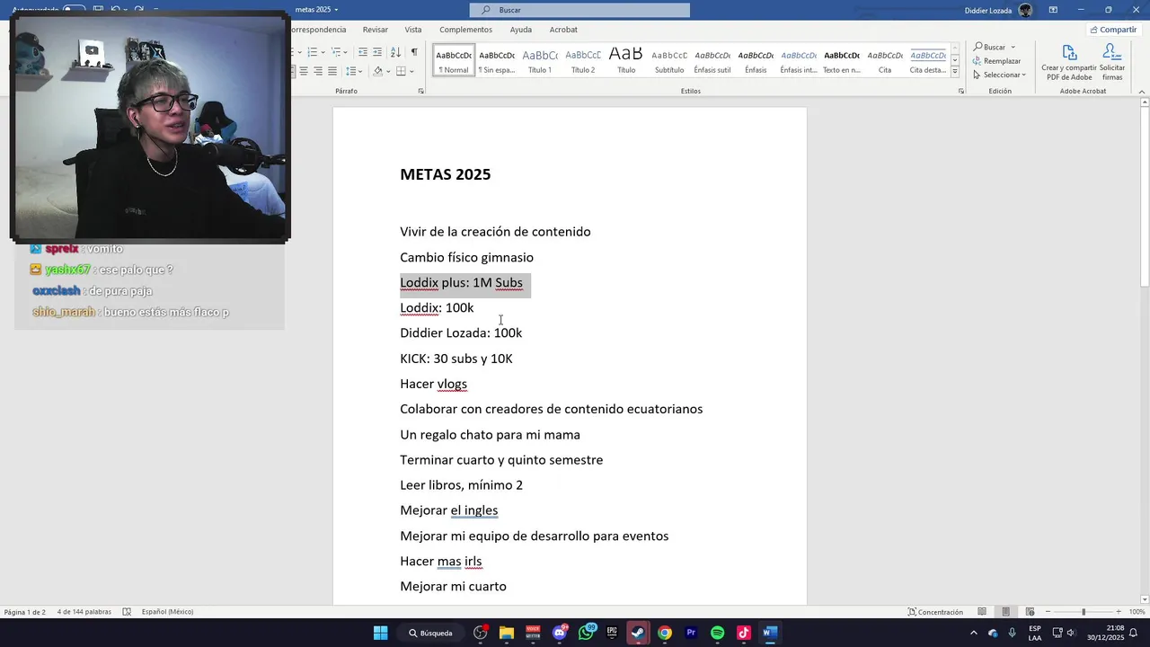The height and width of the screenshot is (647, 1150).
Task: Expand the styles gallery more arrow
Action: [x=955, y=72]
